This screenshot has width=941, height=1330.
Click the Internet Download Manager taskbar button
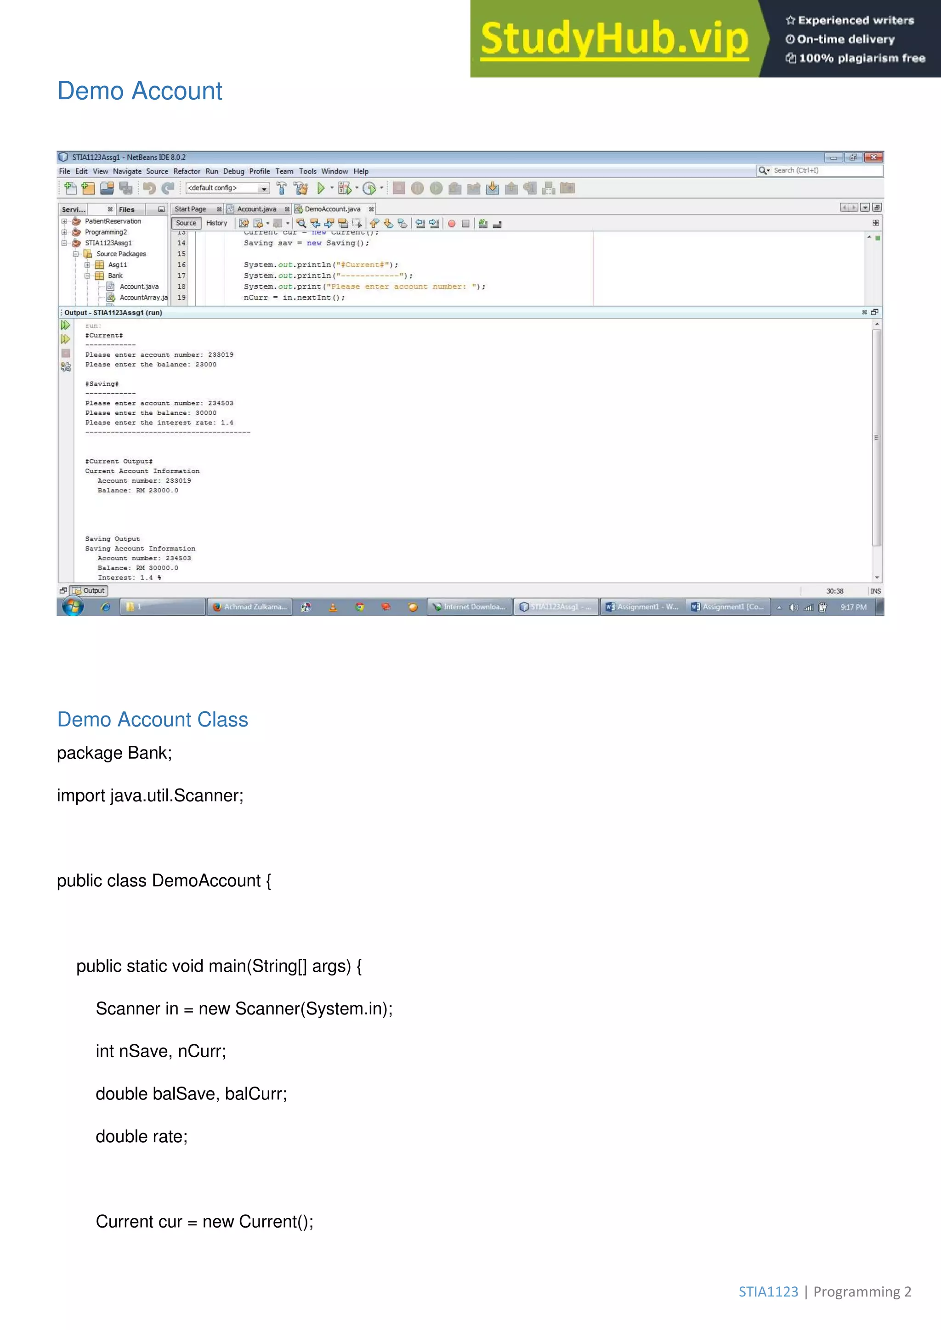click(470, 607)
